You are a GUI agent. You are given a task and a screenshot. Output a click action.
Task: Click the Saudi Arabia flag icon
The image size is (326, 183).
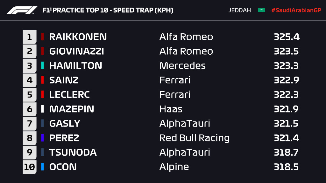click(x=261, y=10)
